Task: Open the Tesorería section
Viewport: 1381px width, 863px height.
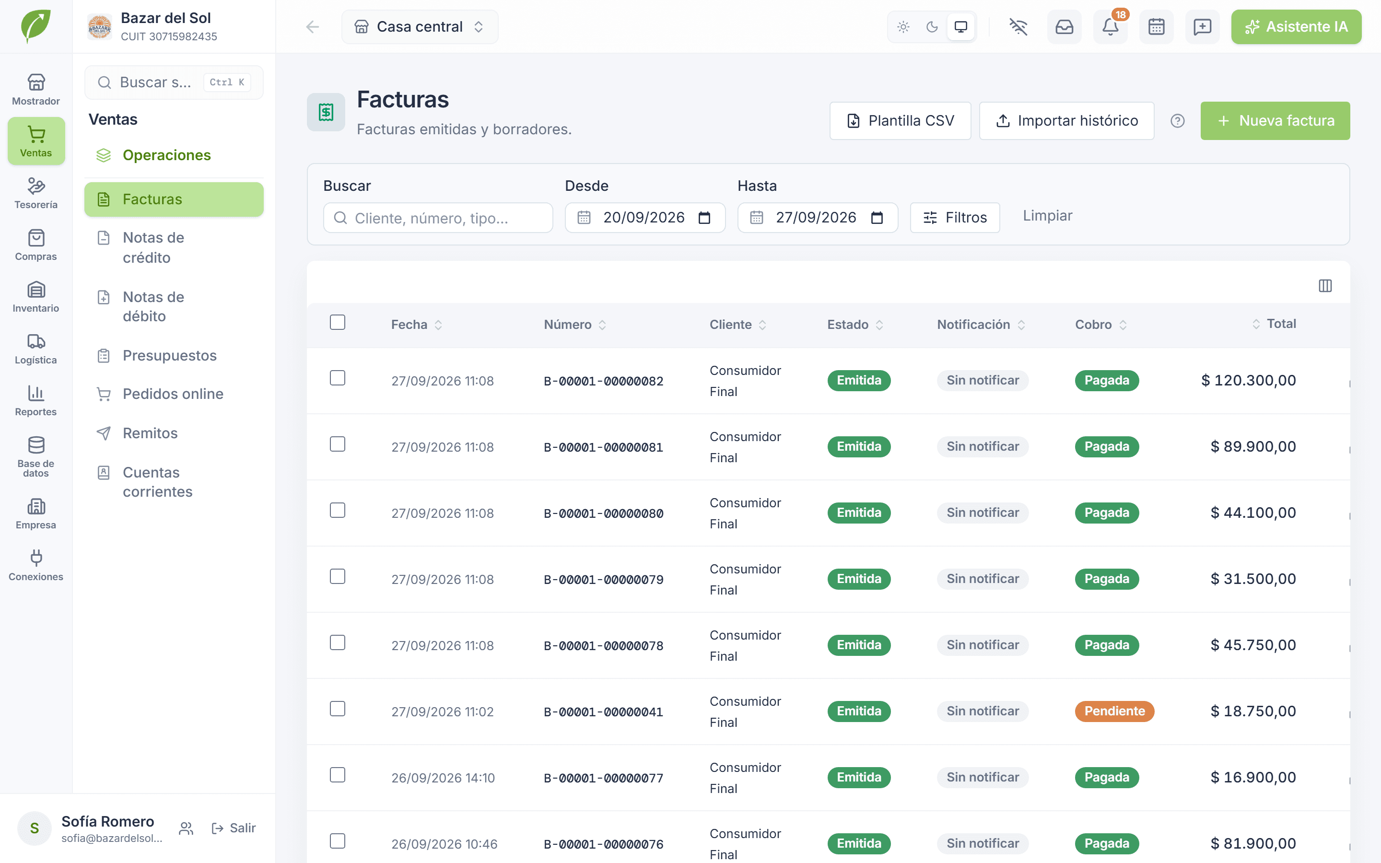Action: click(36, 193)
